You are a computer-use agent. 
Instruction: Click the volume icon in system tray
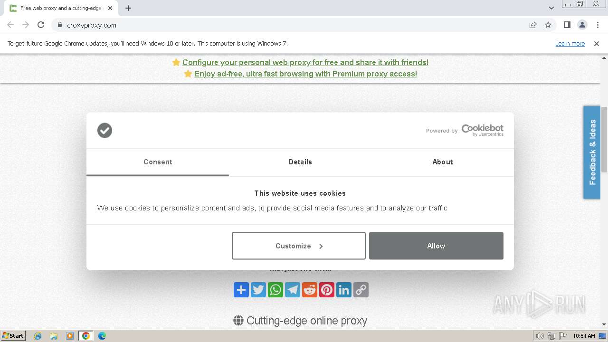[540, 336]
